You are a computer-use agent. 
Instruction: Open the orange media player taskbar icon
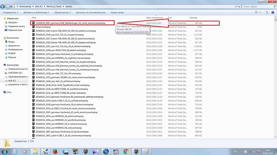[24, 151]
